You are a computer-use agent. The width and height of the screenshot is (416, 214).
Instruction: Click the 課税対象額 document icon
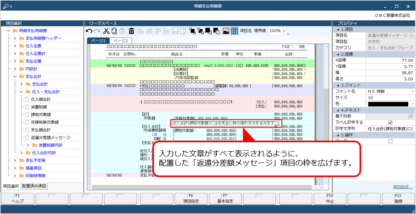tap(27, 115)
